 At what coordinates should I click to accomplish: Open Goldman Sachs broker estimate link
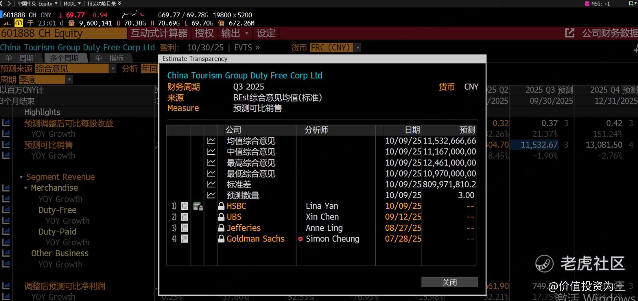click(x=255, y=239)
